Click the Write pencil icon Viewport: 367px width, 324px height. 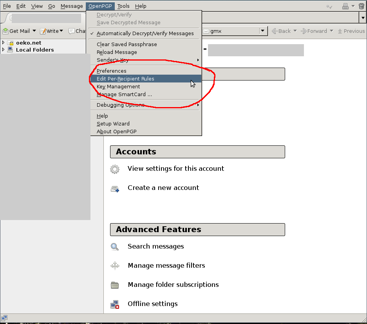[x=43, y=31]
